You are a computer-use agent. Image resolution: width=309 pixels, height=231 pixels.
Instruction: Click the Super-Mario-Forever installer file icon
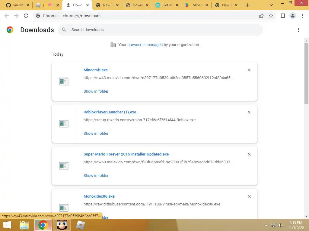click(x=64, y=166)
